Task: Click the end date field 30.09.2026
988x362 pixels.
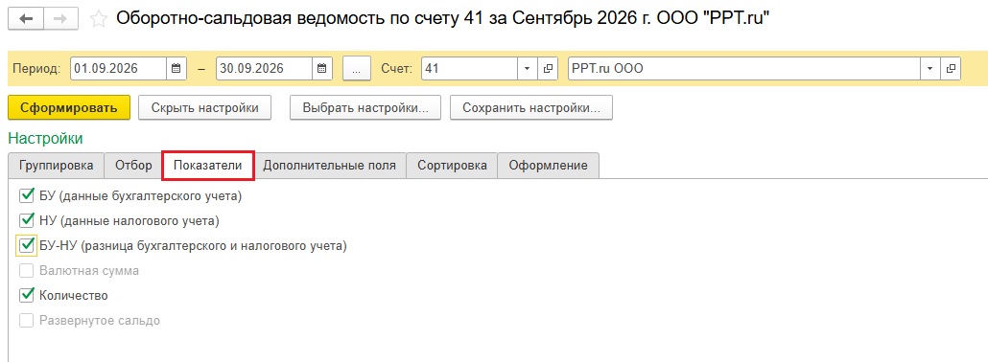Action: tap(264, 69)
